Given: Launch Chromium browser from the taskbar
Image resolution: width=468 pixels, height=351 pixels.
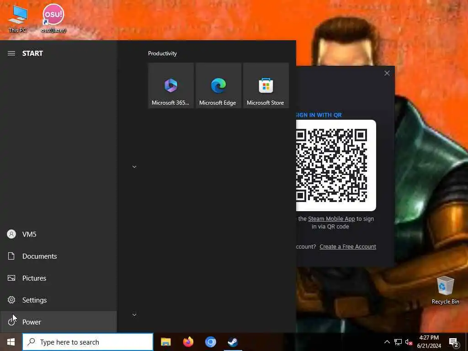Looking at the screenshot, I should click(210, 342).
